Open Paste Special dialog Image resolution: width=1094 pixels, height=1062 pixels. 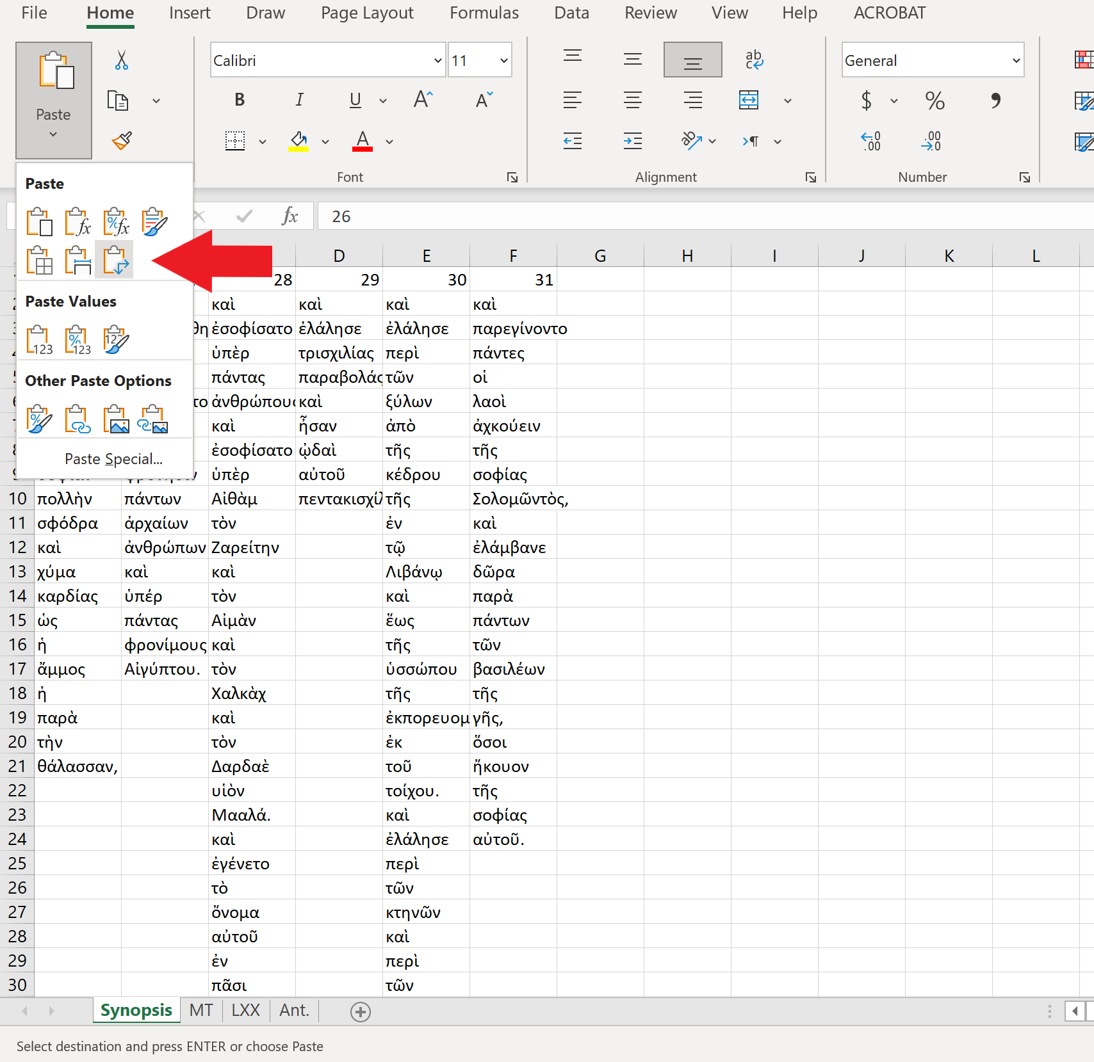coord(113,459)
